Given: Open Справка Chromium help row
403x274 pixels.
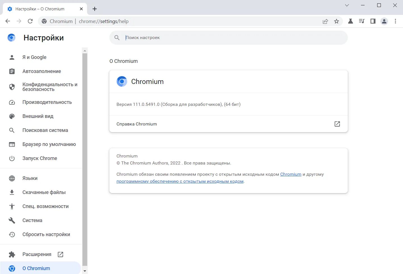Looking at the screenshot, I should click(x=229, y=124).
